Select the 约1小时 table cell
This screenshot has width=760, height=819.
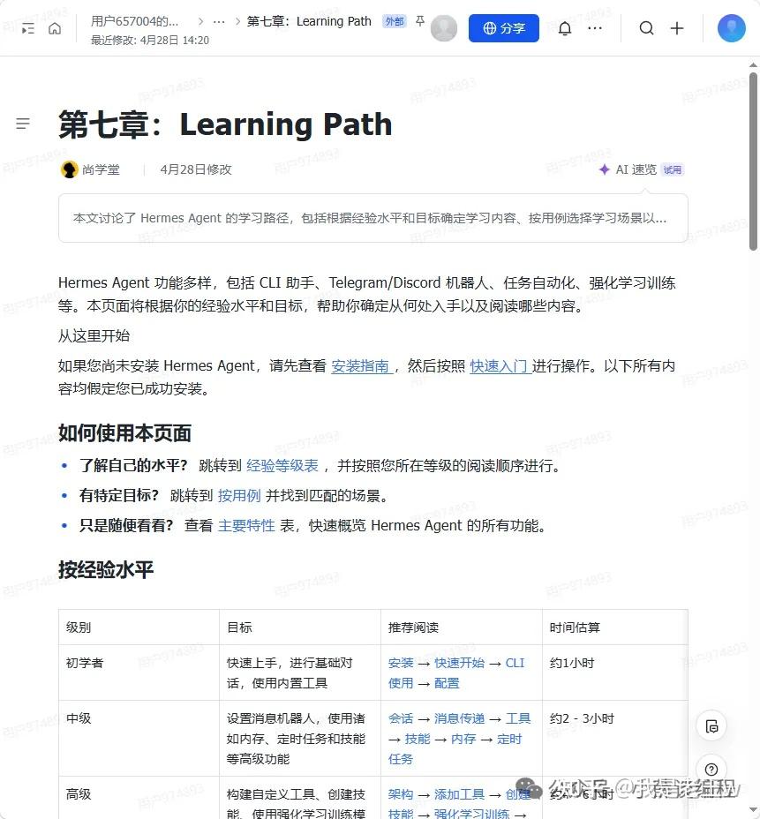tap(615, 672)
